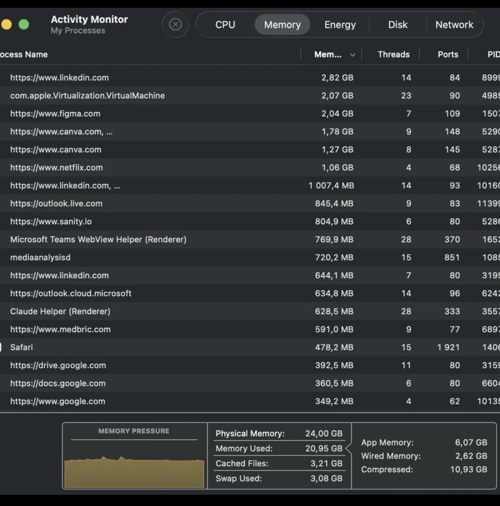Select the https://www.figma.com process row
This screenshot has width=500, height=506.
(250, 113)
